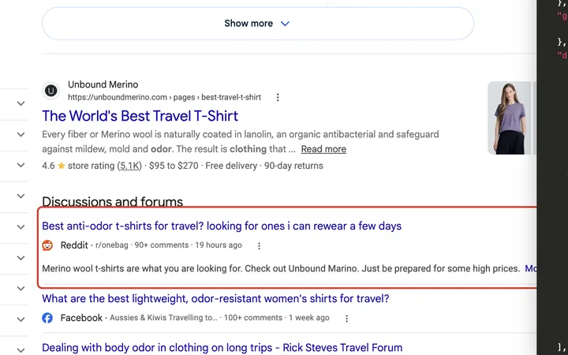Open the purple t-shirt product thumbnail

[510, 118]
